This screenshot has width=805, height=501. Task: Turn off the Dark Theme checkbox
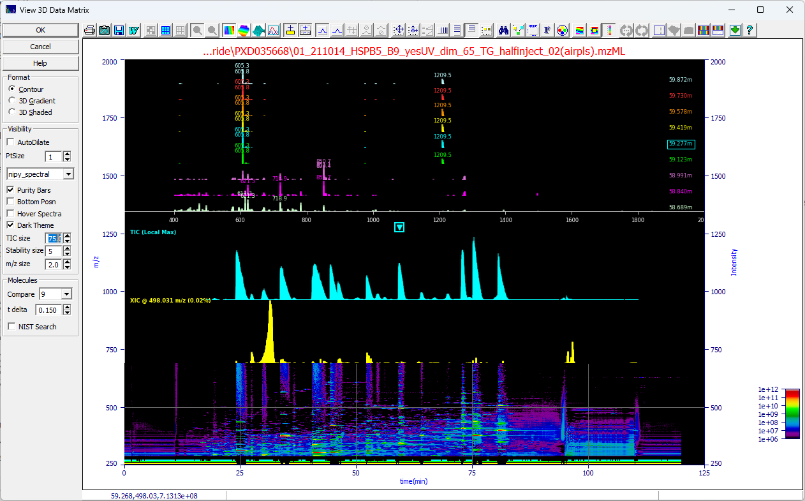(x=10, y=225)
